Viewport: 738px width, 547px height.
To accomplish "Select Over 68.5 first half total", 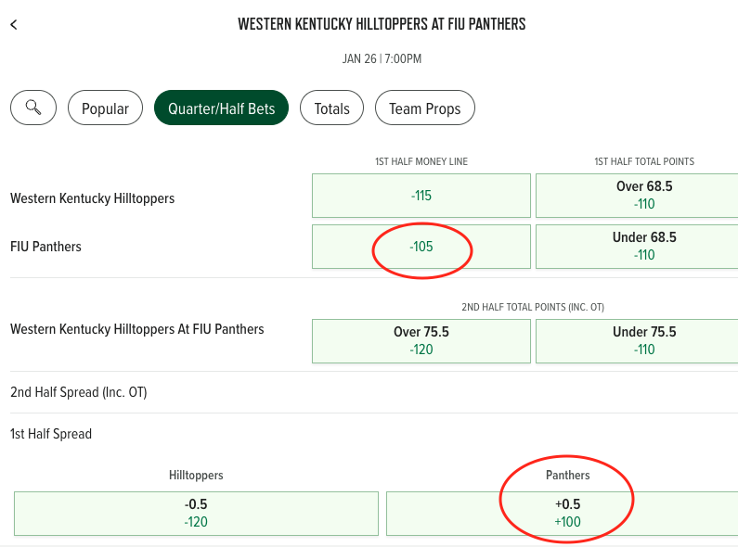I will 637,196.
